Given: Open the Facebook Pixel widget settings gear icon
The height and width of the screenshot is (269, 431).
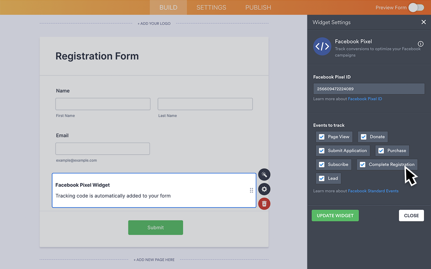Looking at the screenshot, I should point(264,189).
